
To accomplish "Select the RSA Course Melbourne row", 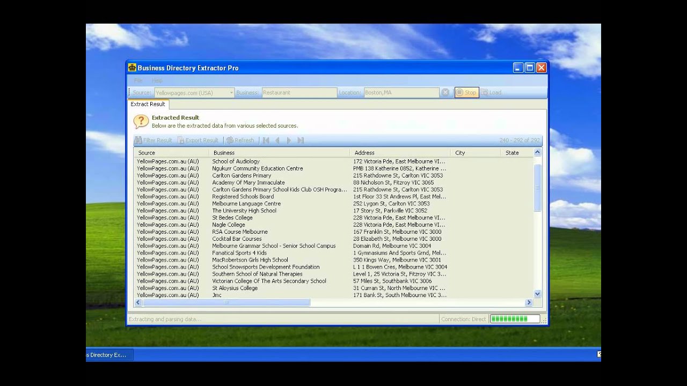I will coord(333,232).
